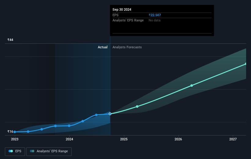
Task: Select the EPS data point at 2023 start
Action: (x=15, y=132)
